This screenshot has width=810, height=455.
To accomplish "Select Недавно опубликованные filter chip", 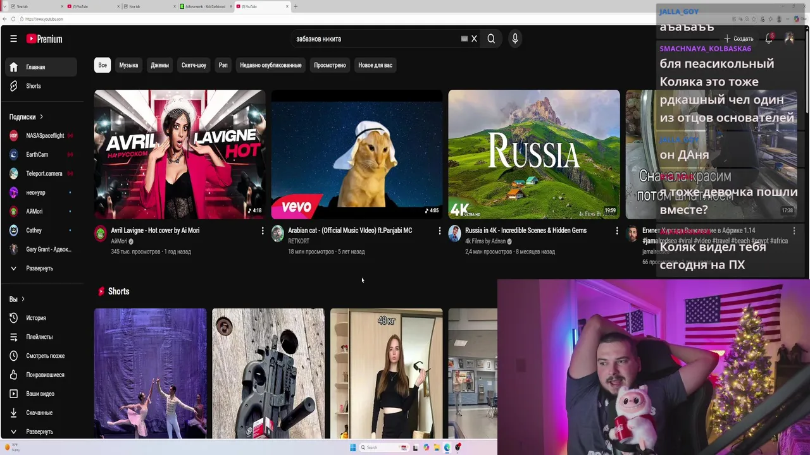I will [x=271, y=65].
